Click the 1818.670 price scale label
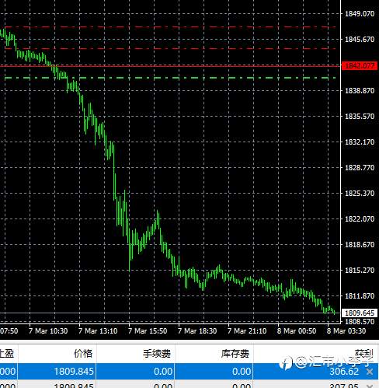The height and width of the screenshot is (388, 379). pyautogui.click(x=360, y=245)
